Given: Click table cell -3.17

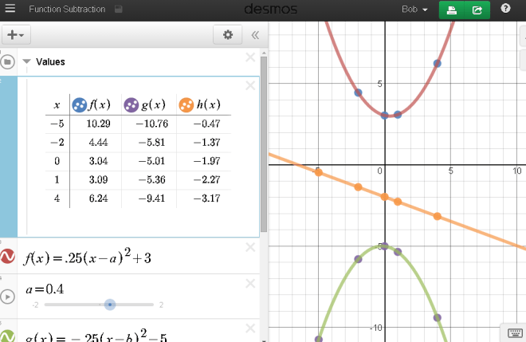Looking at the screenshot, I should [x=206, y=199].
